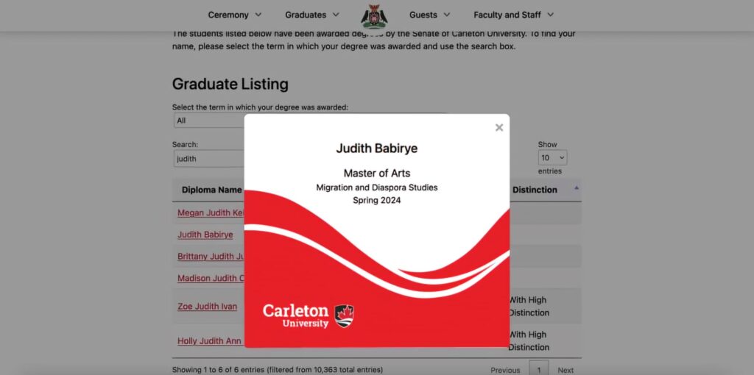Click the Spring 2024 text
The width and height of the screenshot is (754, 375).
click(377, 201)
